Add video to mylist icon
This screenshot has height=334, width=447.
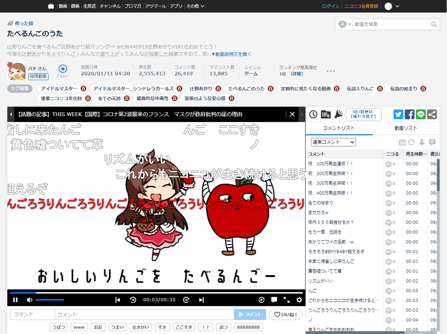tap(325, 115)
